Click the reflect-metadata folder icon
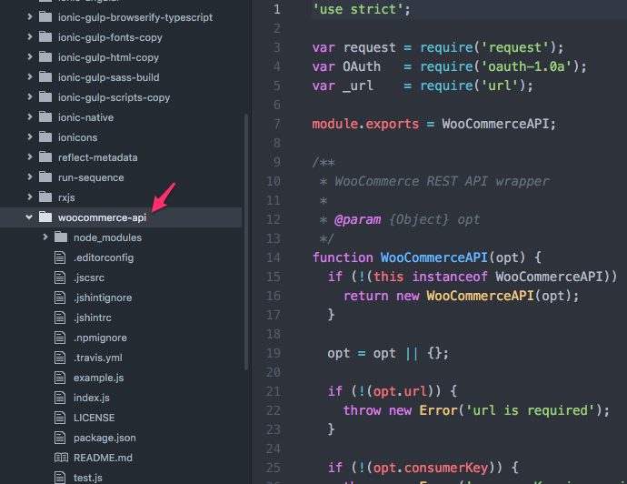Viewport: 627px width, 484px height. 45,156
